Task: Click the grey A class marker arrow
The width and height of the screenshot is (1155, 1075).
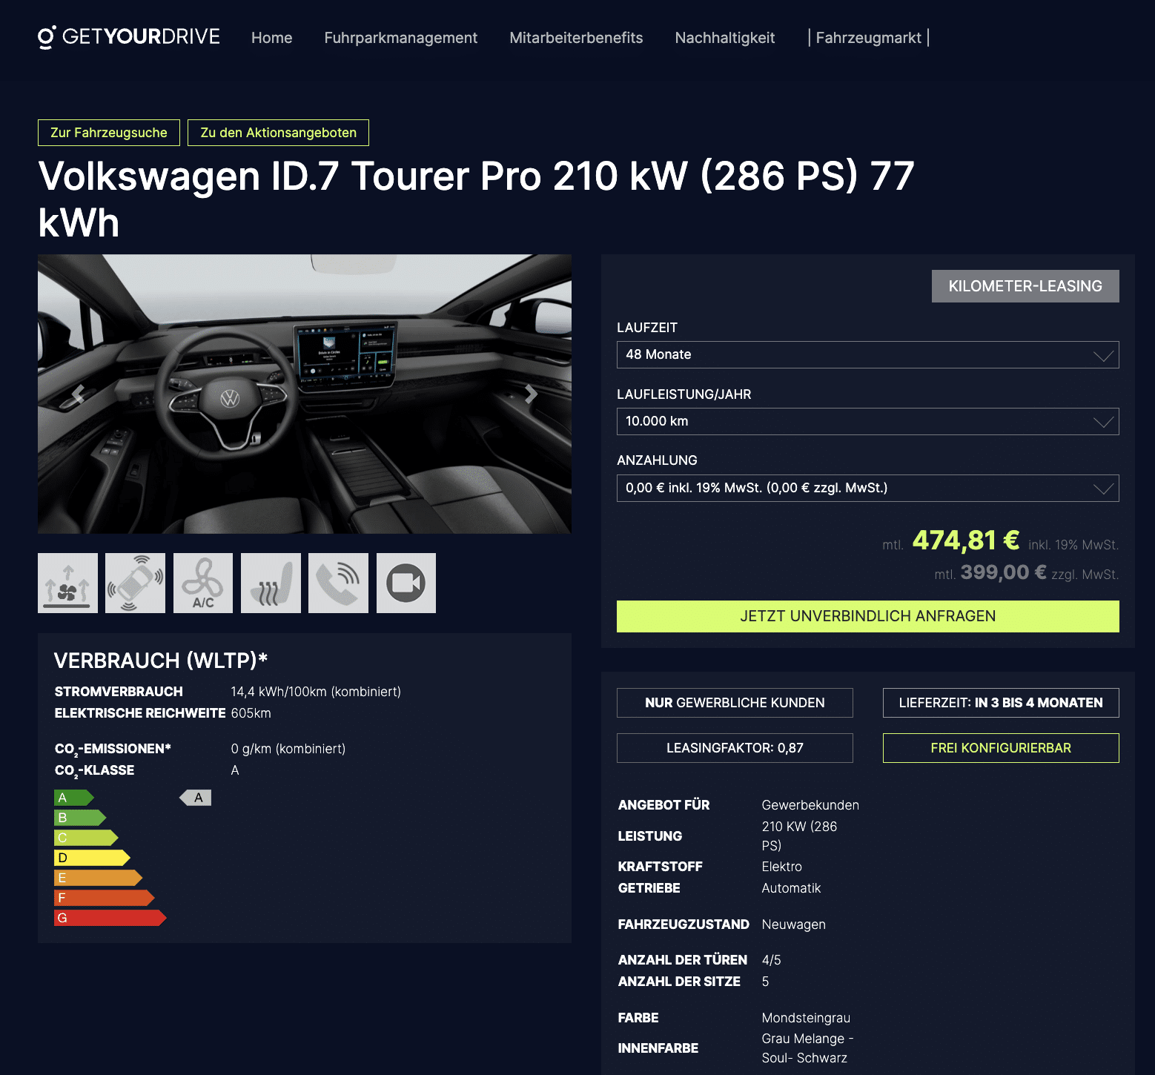Action: tap(196, 798)
